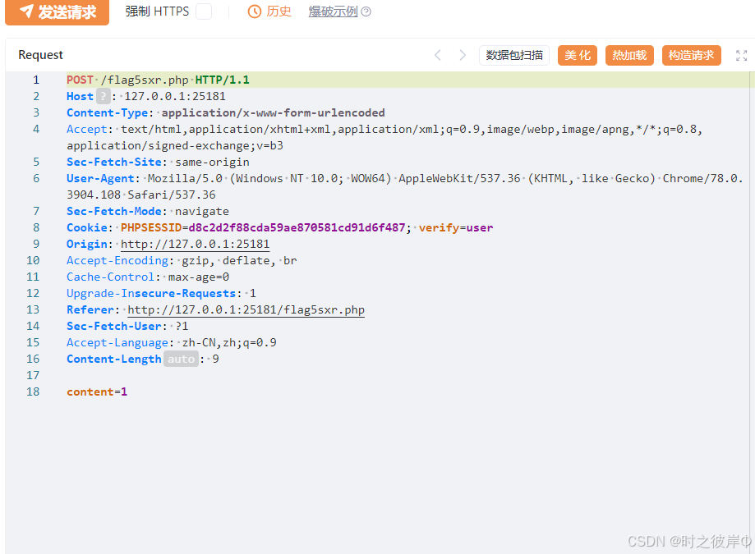Click the Referer URL ending in flag5sxr.php
Image resolution: width=755 pixels, height=554 pixels.
coord(246,309)
